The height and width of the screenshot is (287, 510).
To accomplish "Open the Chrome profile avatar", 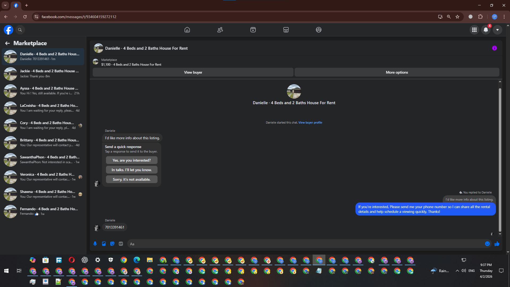I will click(495, 17).
